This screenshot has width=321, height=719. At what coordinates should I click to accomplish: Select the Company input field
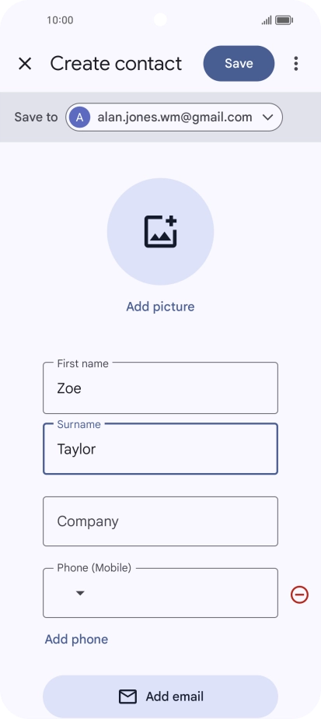tap(160, 521)
